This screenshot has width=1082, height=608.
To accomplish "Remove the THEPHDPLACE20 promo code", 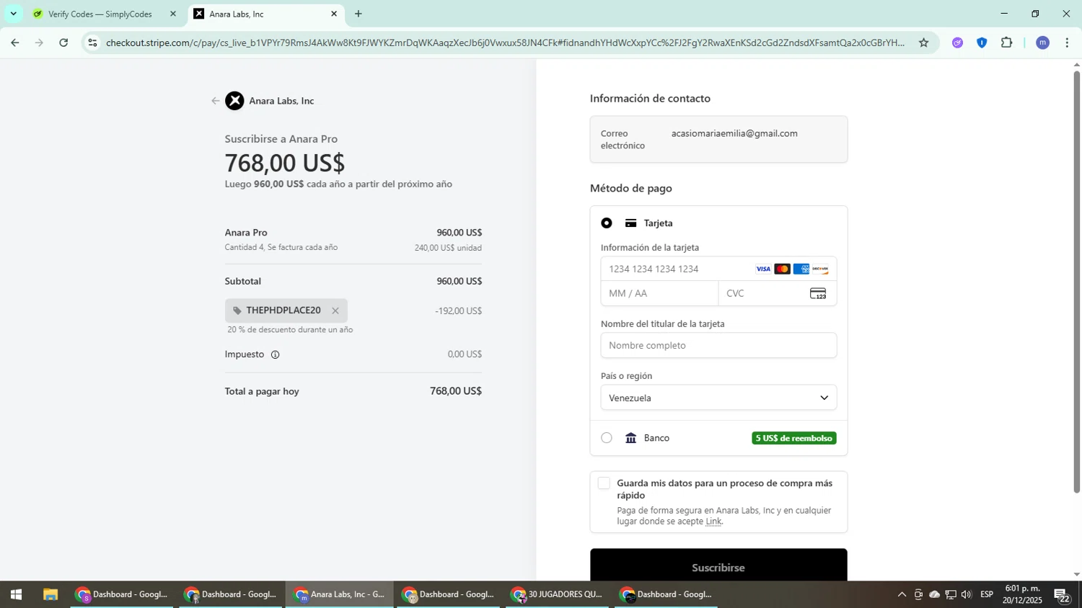I will pyautogui.click(x=335, y=310).
